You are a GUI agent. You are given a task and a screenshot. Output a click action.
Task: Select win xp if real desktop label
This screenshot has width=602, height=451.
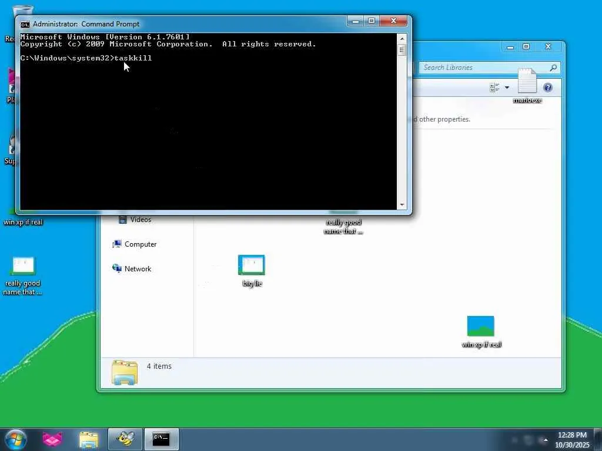point(23,222)
